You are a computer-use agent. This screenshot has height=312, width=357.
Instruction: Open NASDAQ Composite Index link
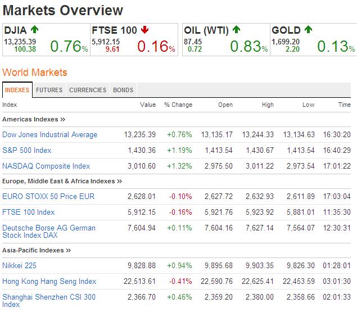[46, 166]
